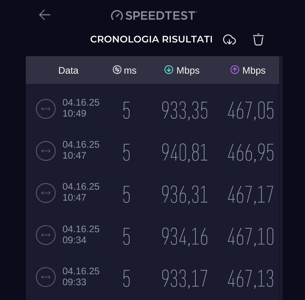Export results with cloud download icon
Screen dimensions: 305x300
tap(229, 40)
